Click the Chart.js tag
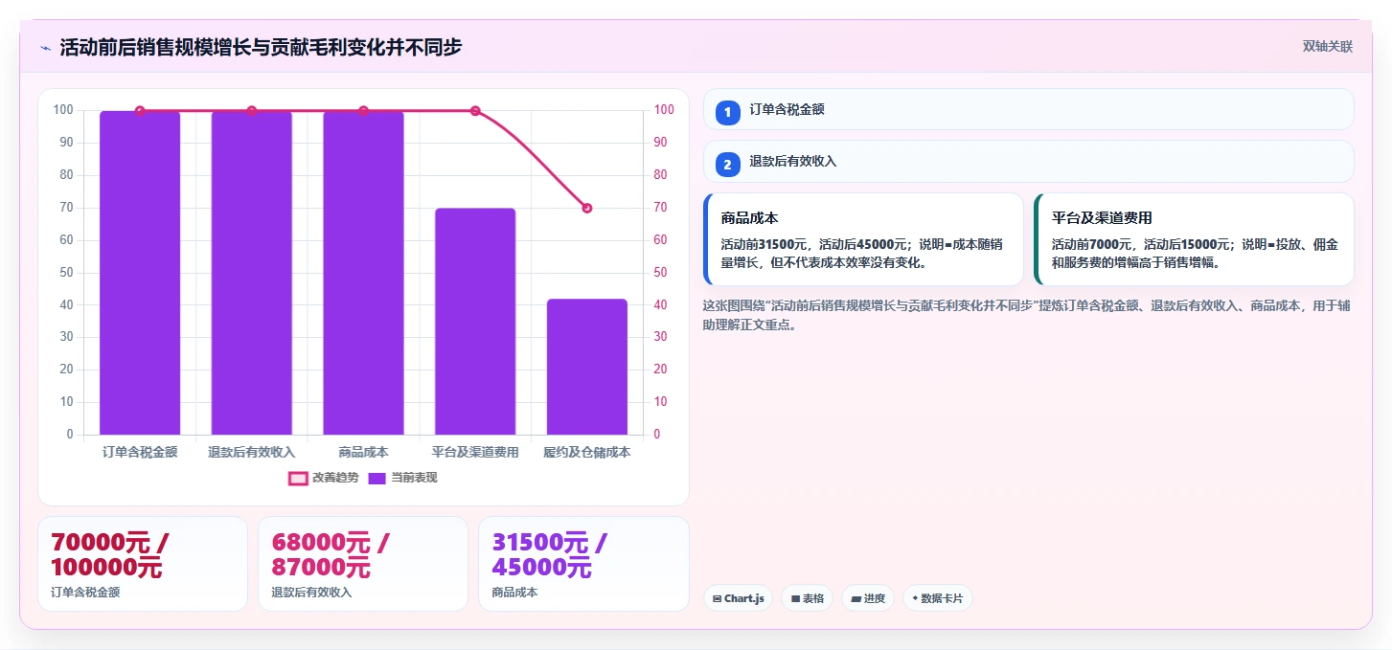The width and height of the screenshot is (1392, 650). click(x=738, y=598)
